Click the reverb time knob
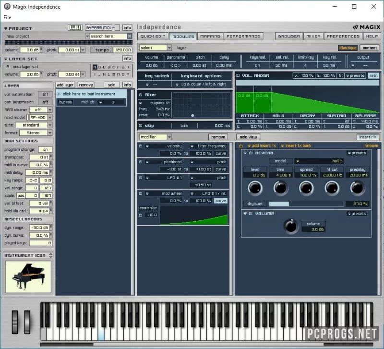The height and width of the screenshot is (349, 384). tap(280, 188)
